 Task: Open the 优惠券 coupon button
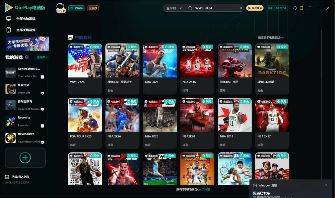[x=93, y=8]
